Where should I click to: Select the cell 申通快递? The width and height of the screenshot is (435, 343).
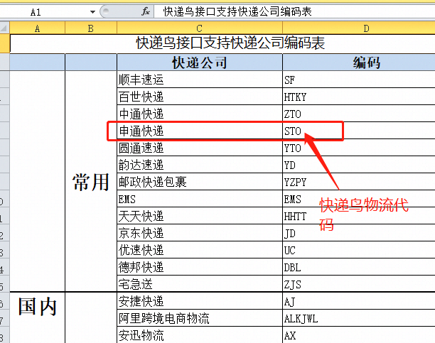pos(200,131)
